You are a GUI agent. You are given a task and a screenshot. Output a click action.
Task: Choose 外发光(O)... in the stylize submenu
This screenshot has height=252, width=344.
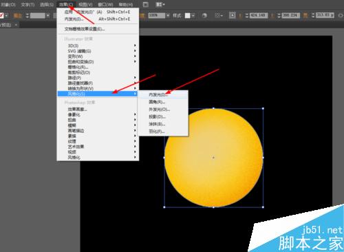(163, 109)
